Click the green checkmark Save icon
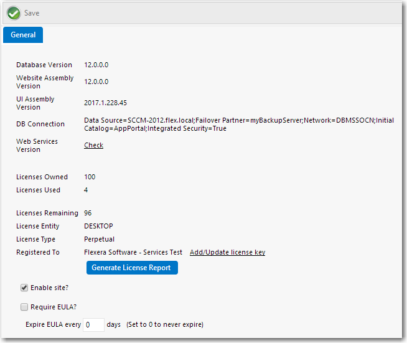The width and height of the screenshot is (407, 343). click(14, 13)
